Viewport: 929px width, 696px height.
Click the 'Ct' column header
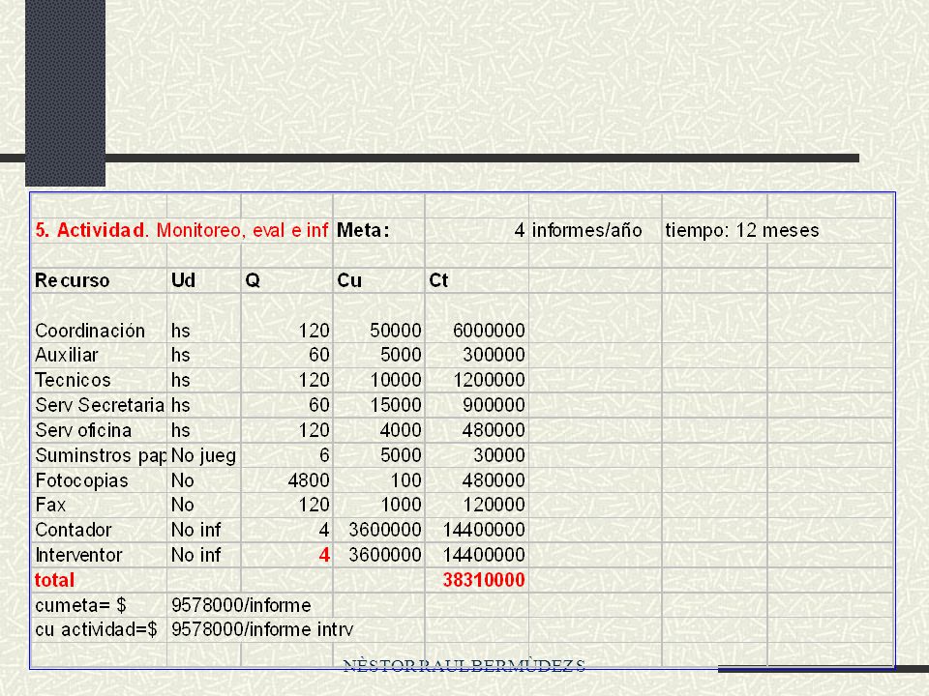pyautogui.click(x=438, y=280)
